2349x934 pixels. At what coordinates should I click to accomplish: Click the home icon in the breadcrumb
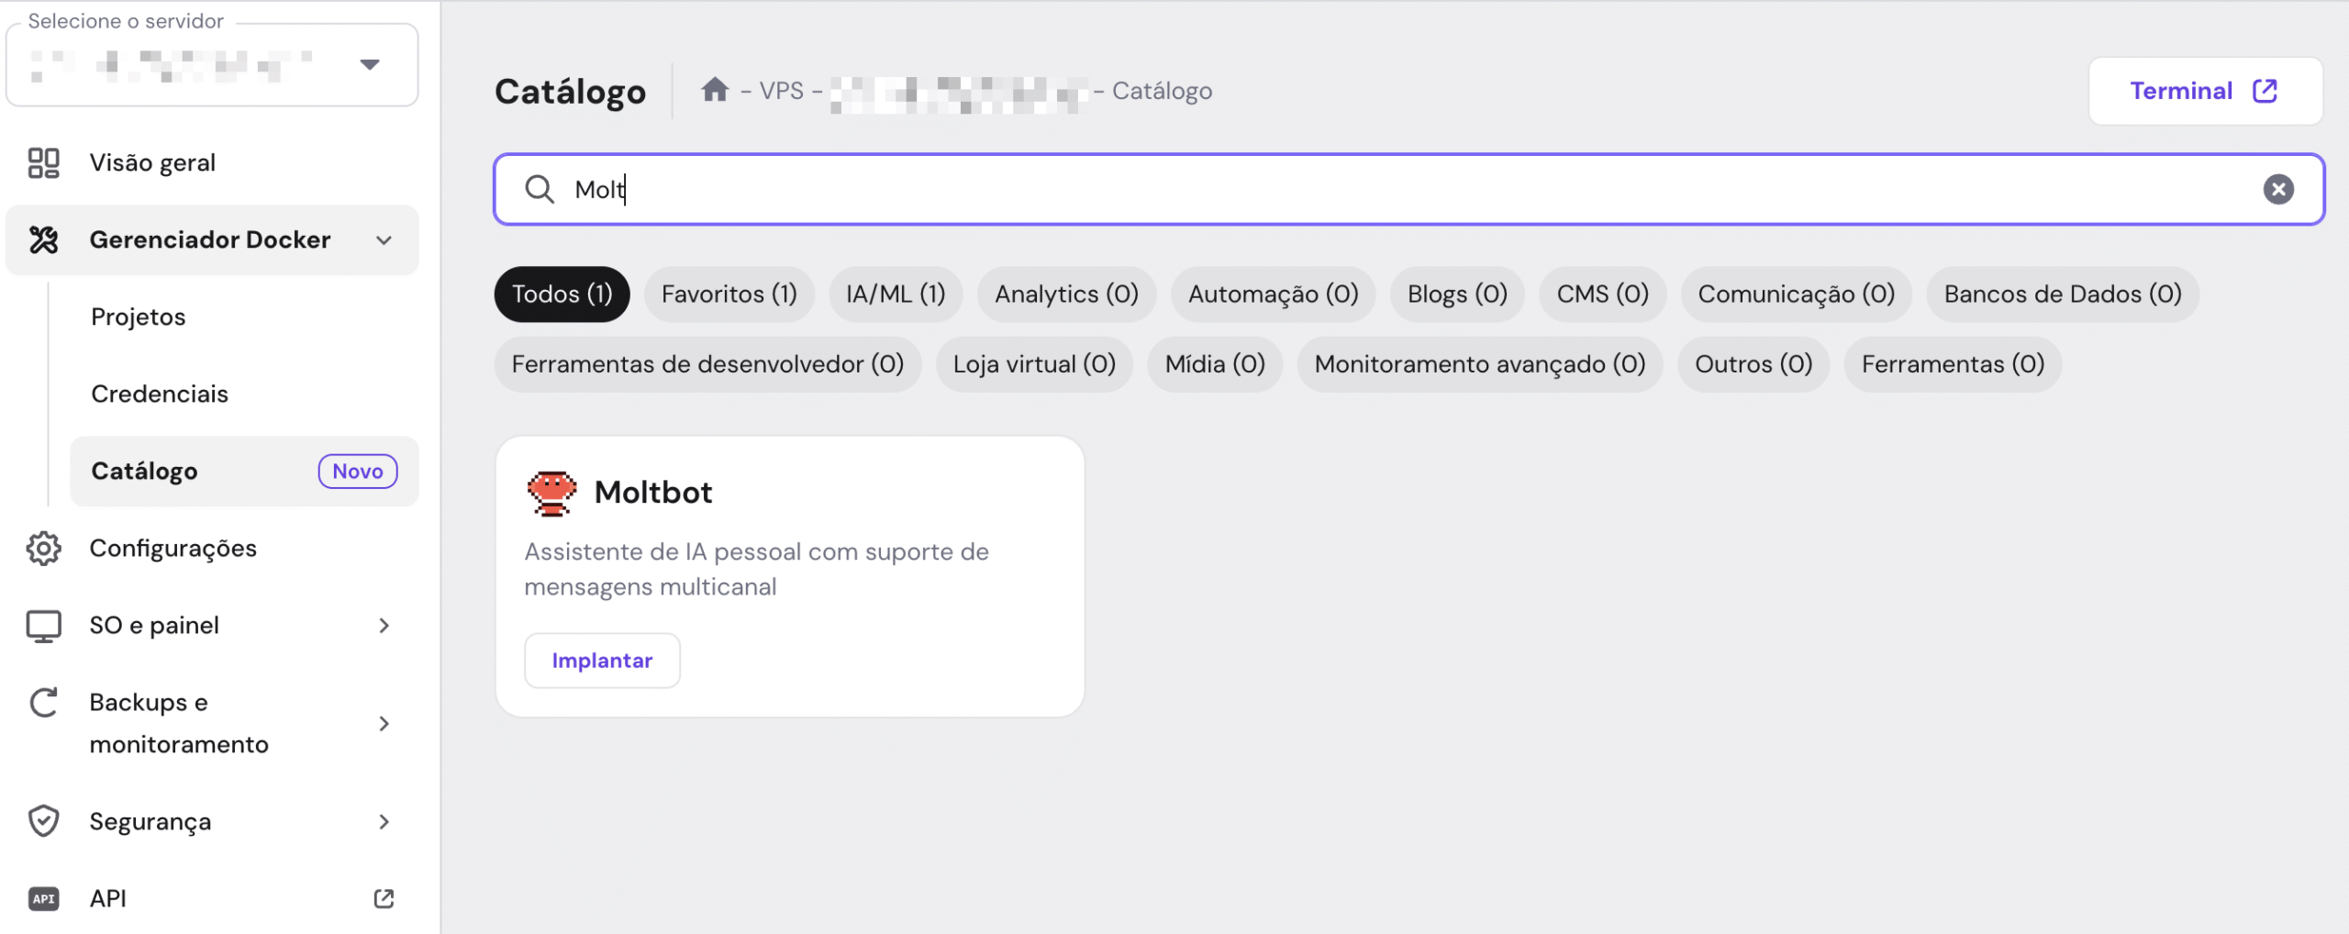click(716, 89)
